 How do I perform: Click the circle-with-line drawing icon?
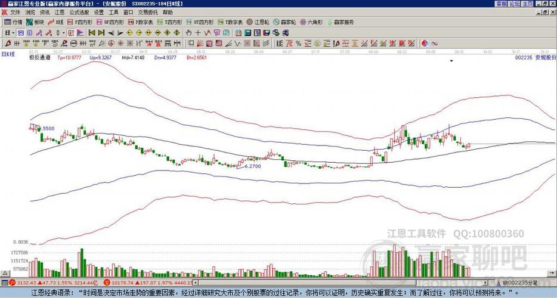pyautogui.click(x=73, y=44)
